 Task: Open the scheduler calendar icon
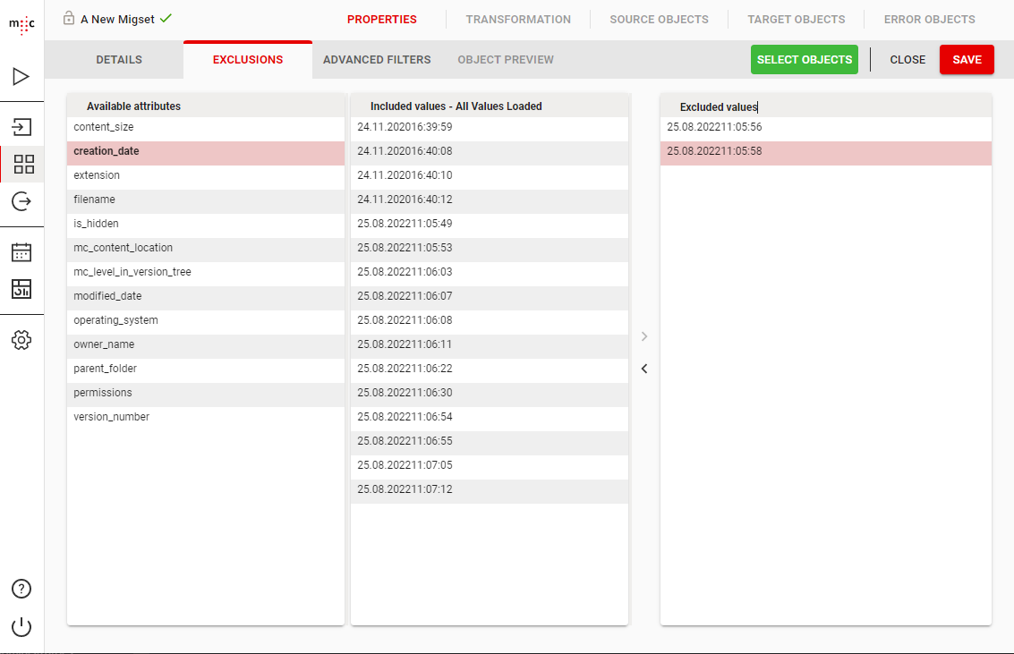(21, 252)
